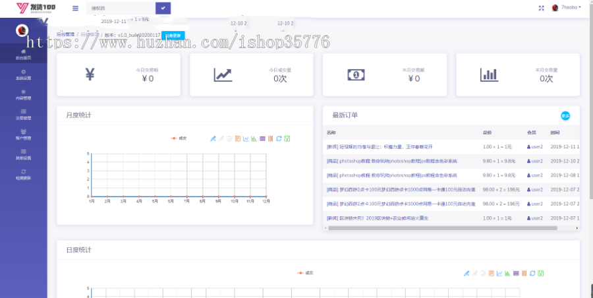This screenshot has height=298, width=593.
Task: Click the hamburger menu icon in header
Action: point(75,8)
